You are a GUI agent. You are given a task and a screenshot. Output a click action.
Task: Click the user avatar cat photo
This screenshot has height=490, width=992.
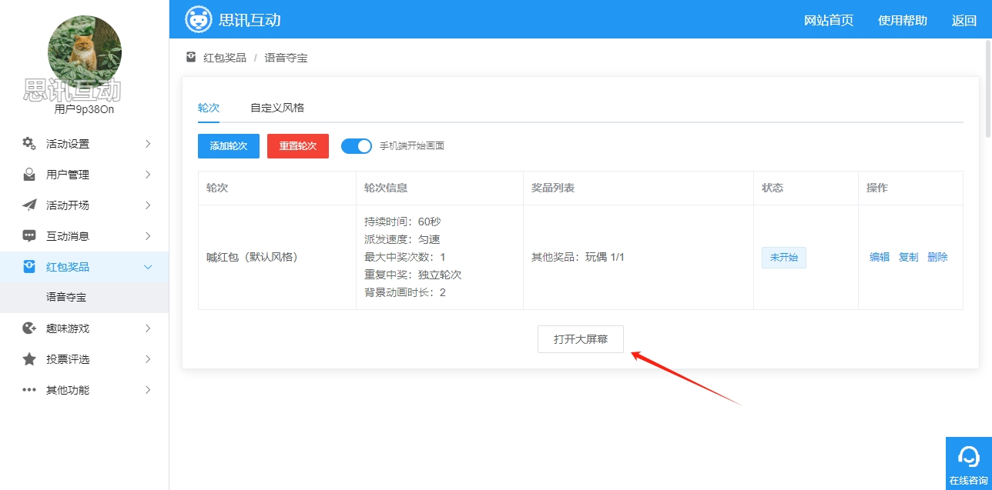click(85, 52)
